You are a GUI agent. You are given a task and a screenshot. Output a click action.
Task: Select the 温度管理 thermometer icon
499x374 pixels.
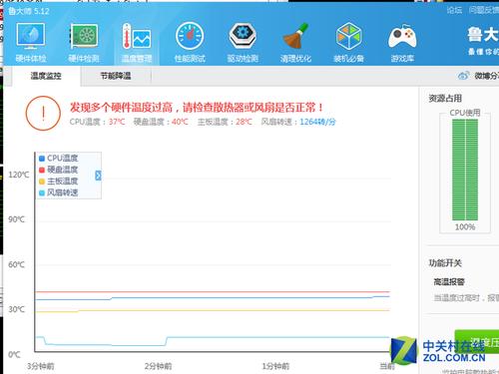tap(137, 42)
